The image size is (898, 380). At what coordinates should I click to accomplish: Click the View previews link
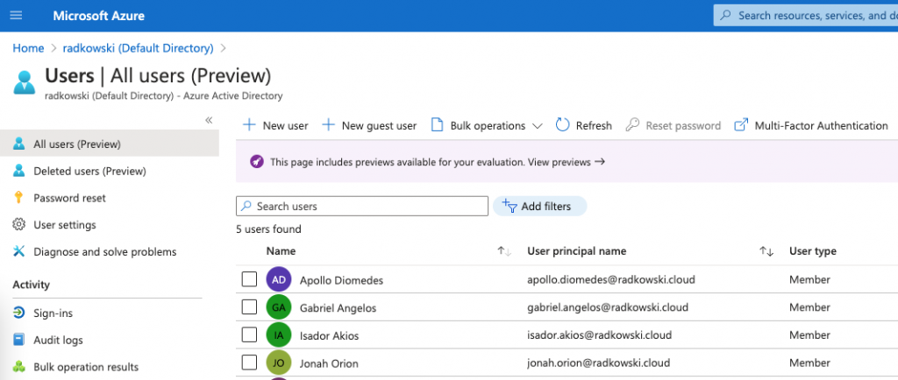pyautogui.click(x=567, y=162)
